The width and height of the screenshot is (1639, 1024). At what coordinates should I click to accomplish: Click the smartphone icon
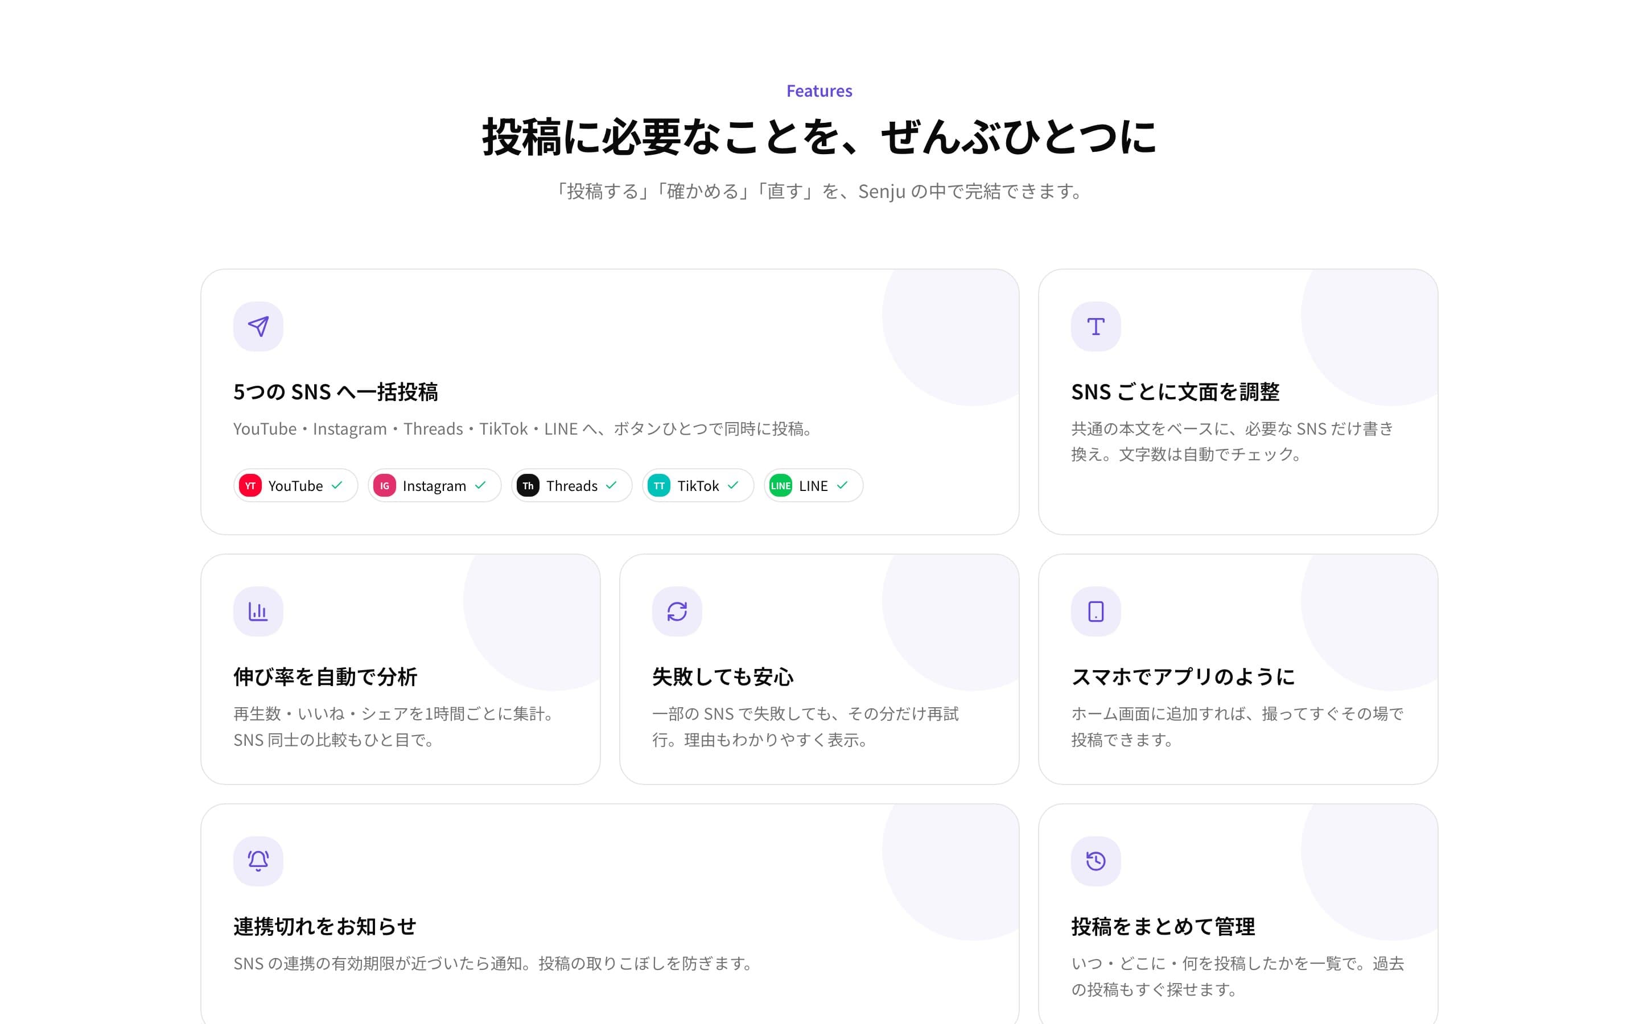pyautogui.click(x=1095, y=612)
